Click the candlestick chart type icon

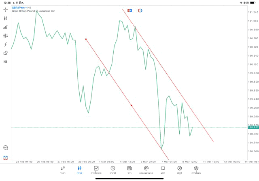6,18
